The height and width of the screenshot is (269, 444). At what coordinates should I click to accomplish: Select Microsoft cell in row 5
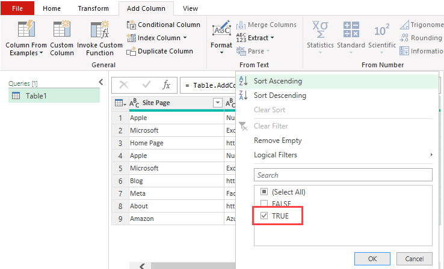pos(176,168)
